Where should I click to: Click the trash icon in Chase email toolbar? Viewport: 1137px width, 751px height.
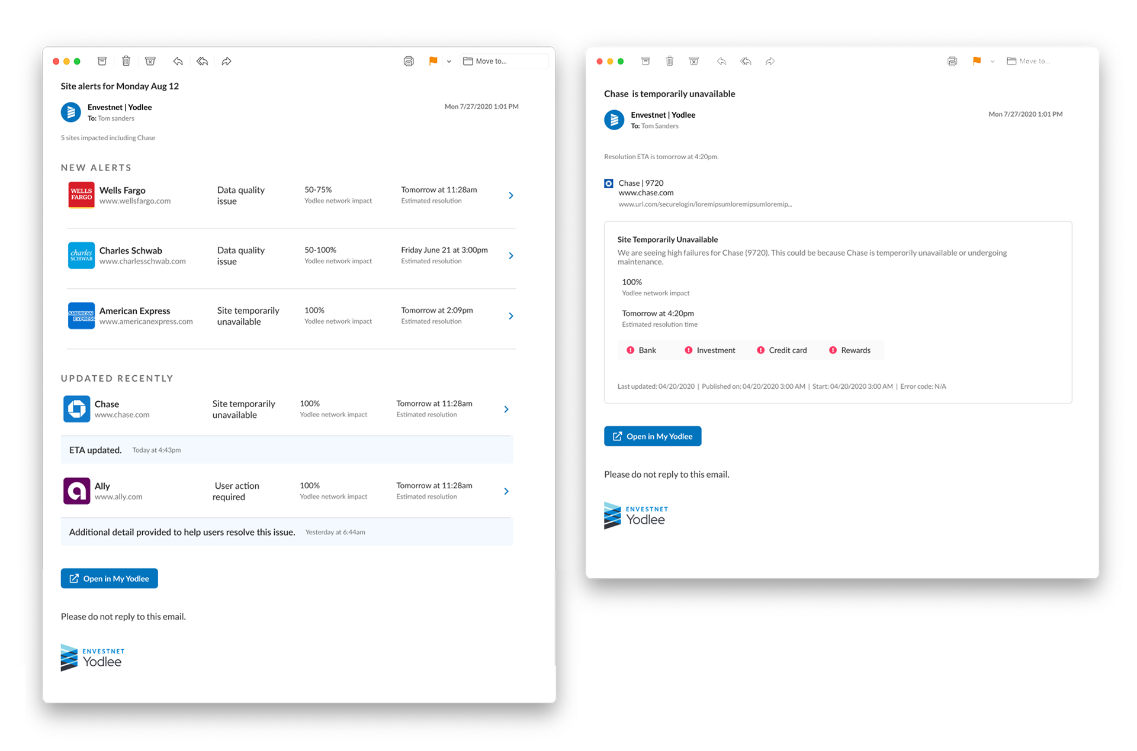(670, 61)
